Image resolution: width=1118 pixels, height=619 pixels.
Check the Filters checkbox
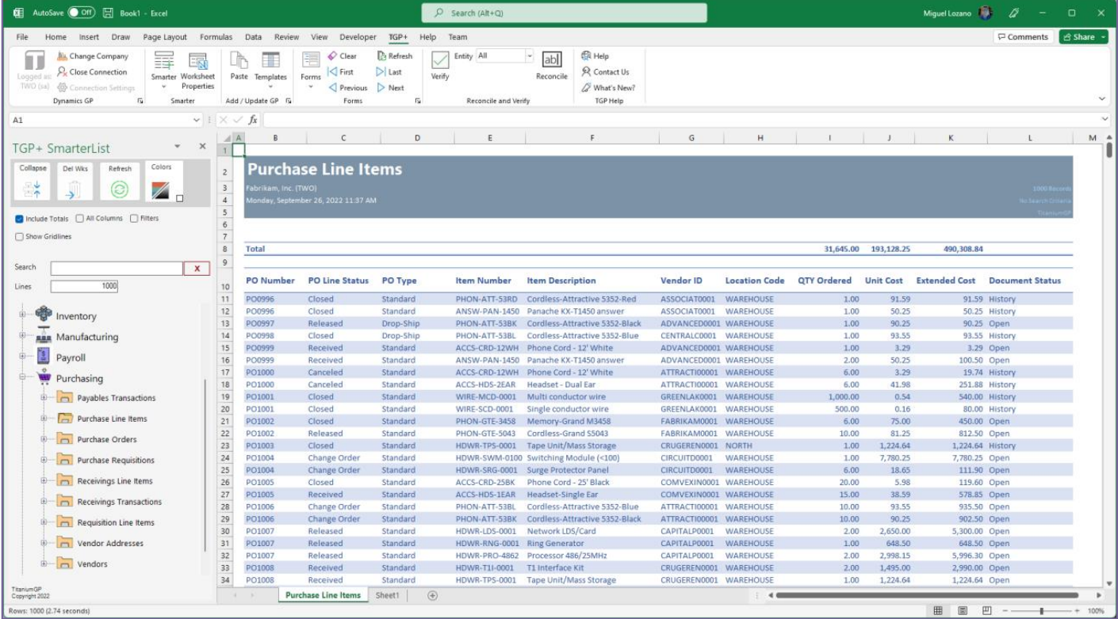[x=134, y=219]
